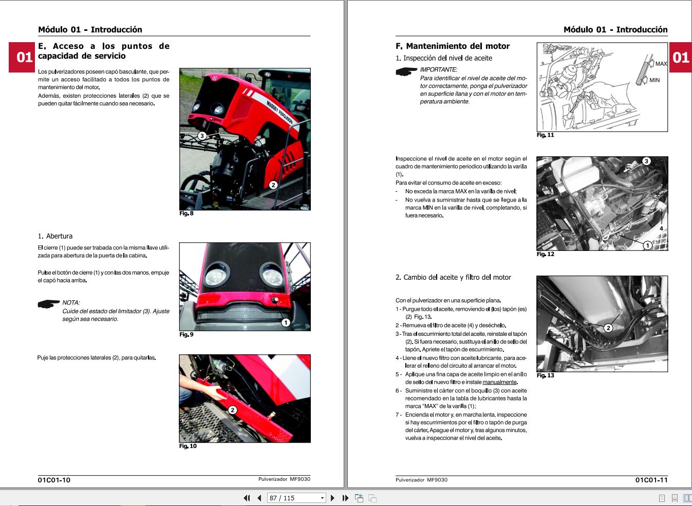Click the underlined word 'manualmente'
This screenshot has height=506, width=692.
point(499,382)
